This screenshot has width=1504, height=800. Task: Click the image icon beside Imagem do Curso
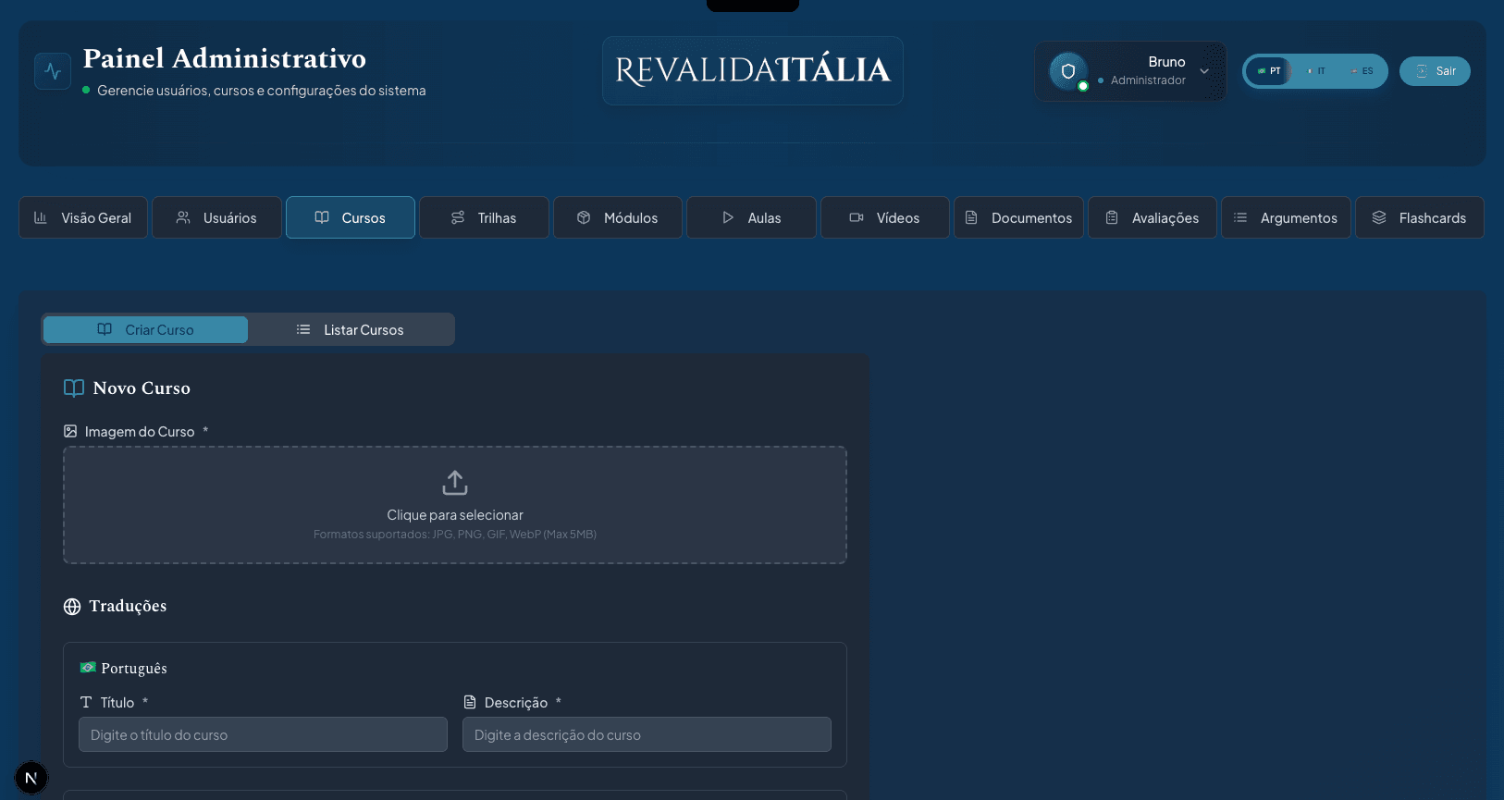pos(70,431)
